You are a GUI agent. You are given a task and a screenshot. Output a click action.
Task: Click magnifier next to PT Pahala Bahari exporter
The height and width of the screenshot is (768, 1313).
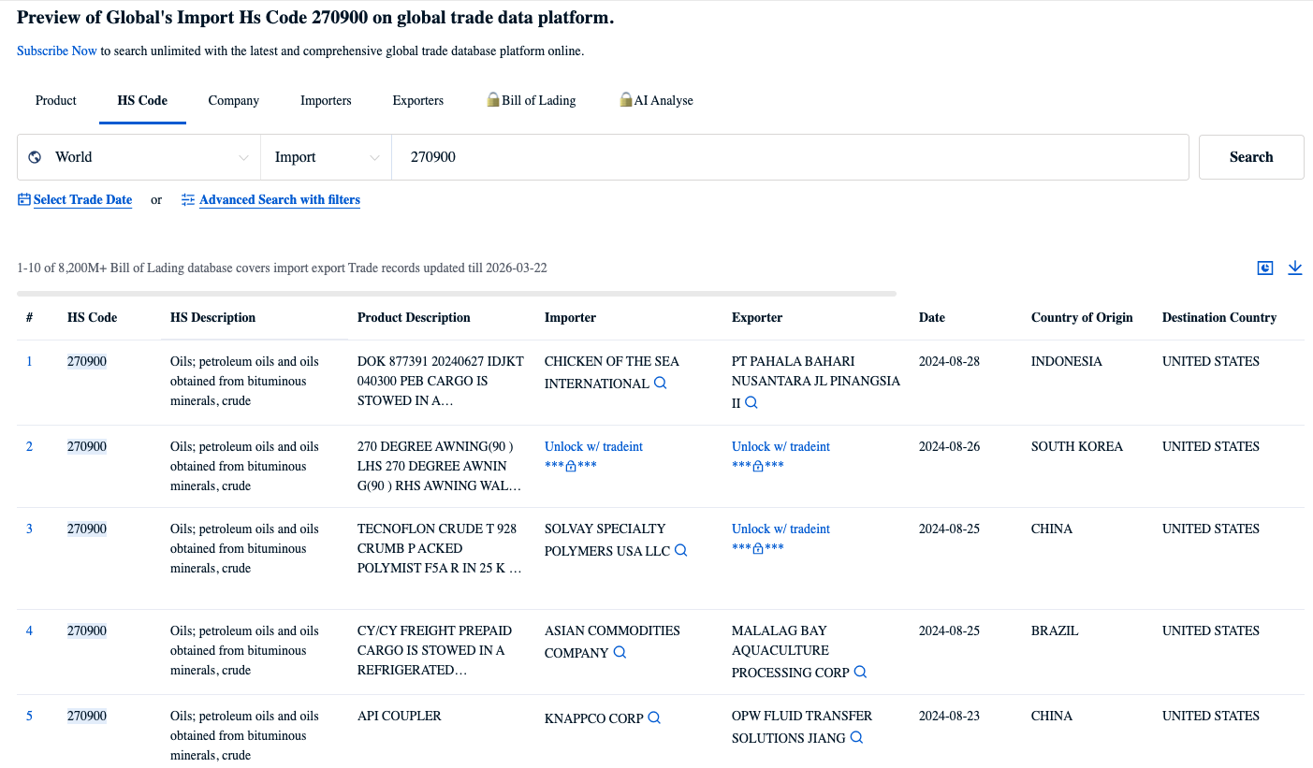click(x=751, y=403)
